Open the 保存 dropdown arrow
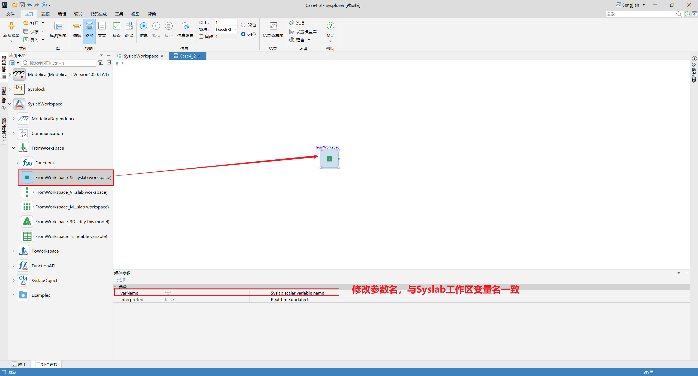The image size is (698, 376). [43, 32]
